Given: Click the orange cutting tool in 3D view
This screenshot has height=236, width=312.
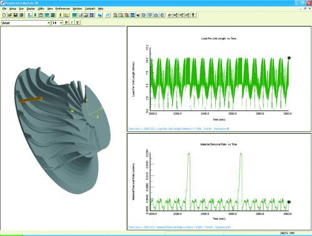Looking at the screenshot, I should pyautogui.click(x=31, y=100).
